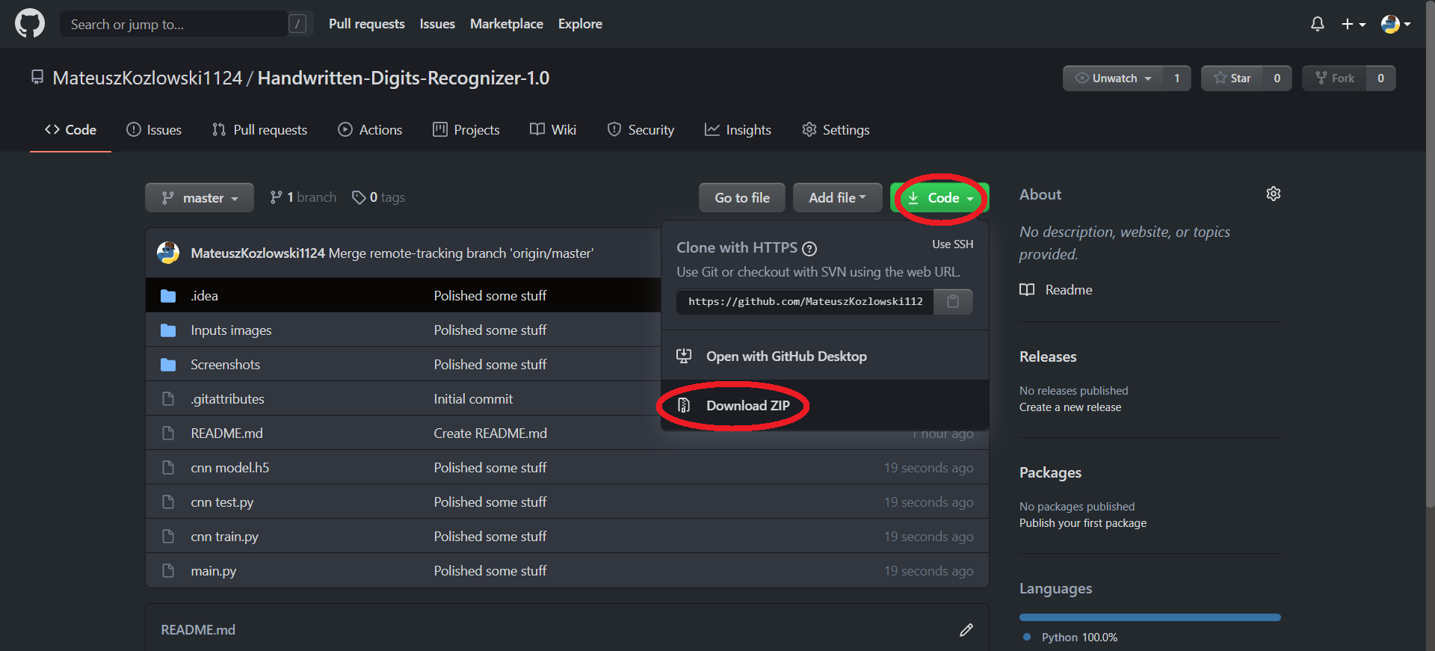Image resolution: width=1435 pixels, height=651 pixels.
Task: Open the Create README.md commit link
Action: (x=490, y=434)
